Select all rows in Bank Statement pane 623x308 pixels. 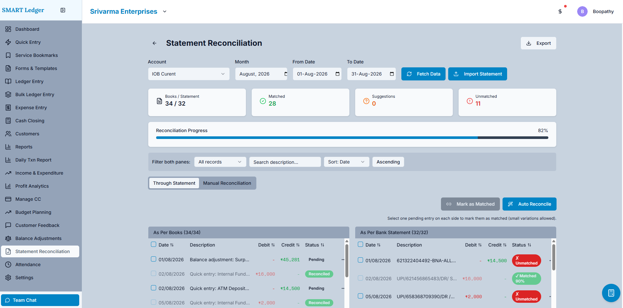360,244
